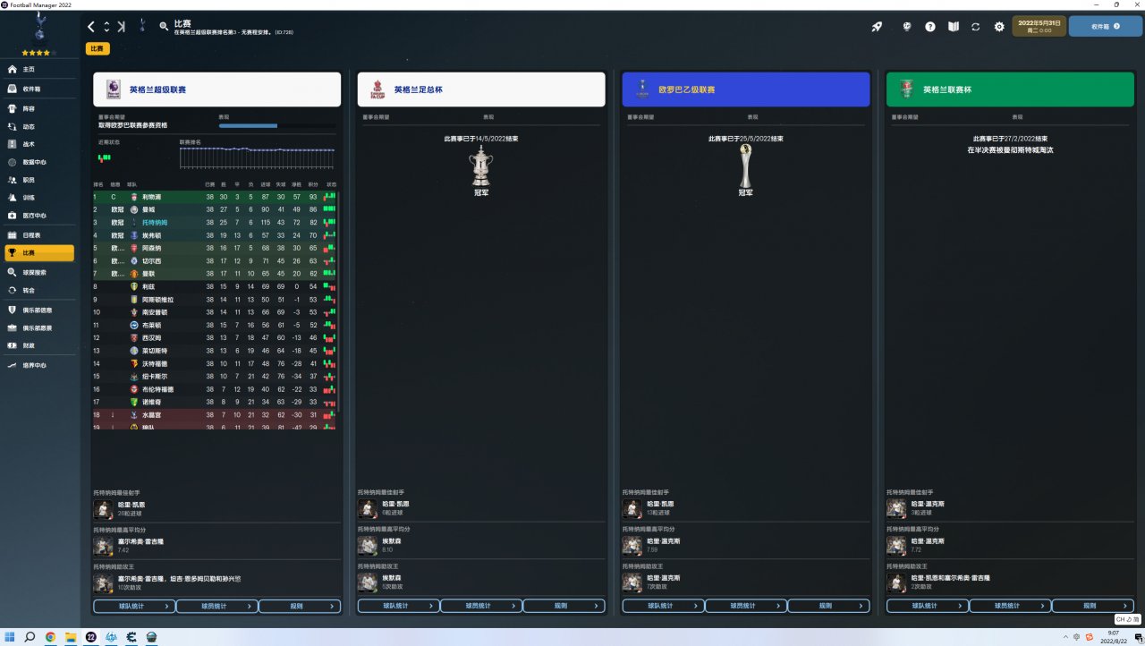1145x646 pixels.
Task: Open FA Cup panel 规则
Action: point(564,607)
